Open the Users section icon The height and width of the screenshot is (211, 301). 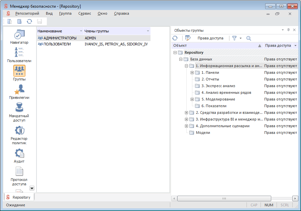19,53
